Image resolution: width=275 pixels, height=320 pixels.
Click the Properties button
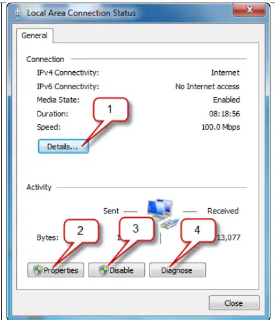56,270
